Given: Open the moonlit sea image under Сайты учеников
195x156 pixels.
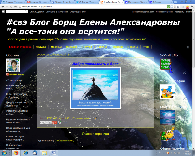Looking at the screenshot, I should [x=167, y=118].
